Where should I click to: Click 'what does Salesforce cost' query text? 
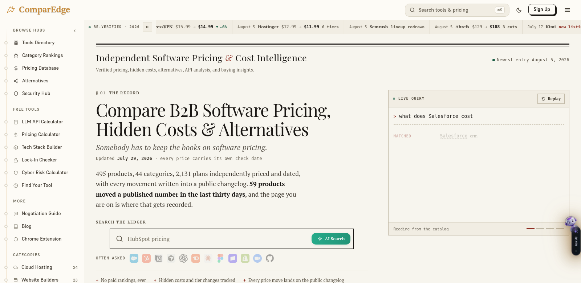coord(436,116)
